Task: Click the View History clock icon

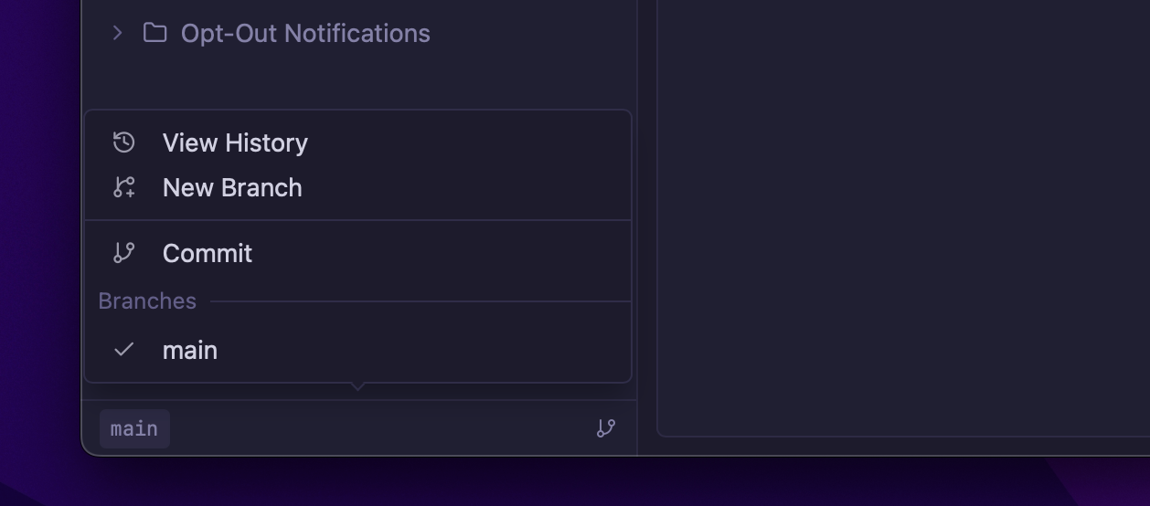Action: tap(124, 142)
